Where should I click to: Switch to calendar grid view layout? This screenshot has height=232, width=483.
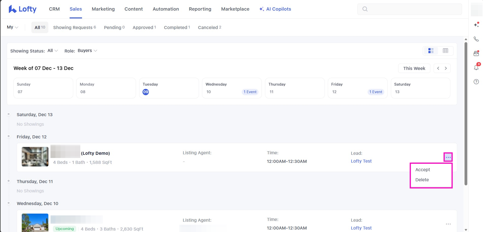coord(445,51)
